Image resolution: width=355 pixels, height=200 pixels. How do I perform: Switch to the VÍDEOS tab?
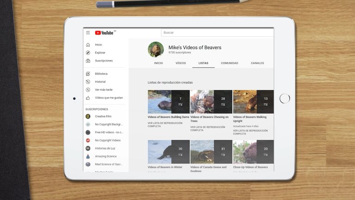tap(181, 63)
